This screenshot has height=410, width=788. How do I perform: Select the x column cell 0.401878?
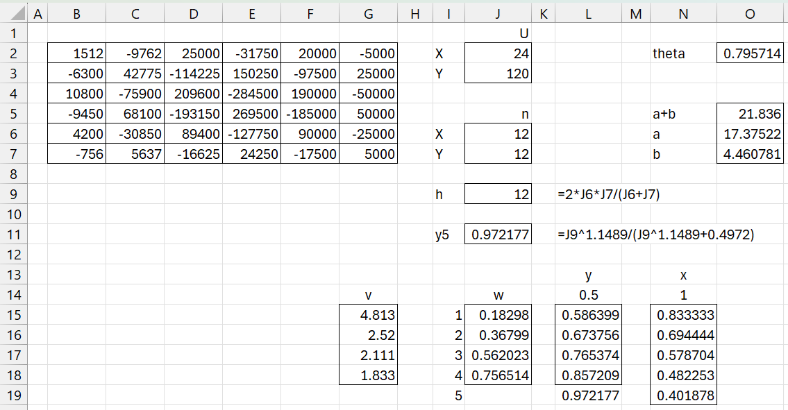(x=683, y=396)
